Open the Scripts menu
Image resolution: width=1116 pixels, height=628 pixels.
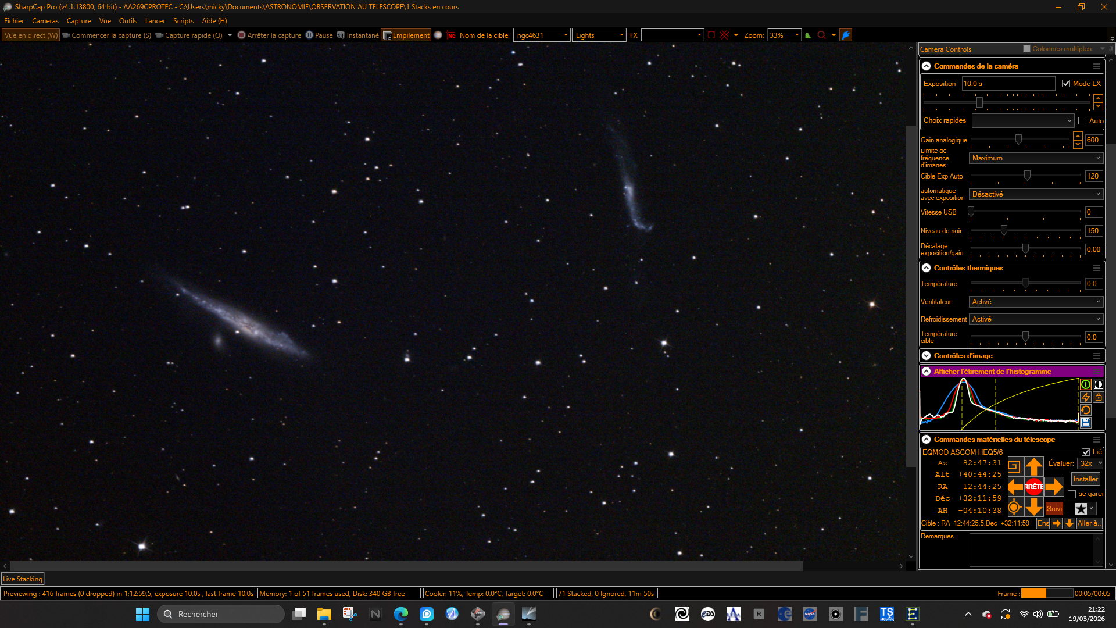[184, 21]
